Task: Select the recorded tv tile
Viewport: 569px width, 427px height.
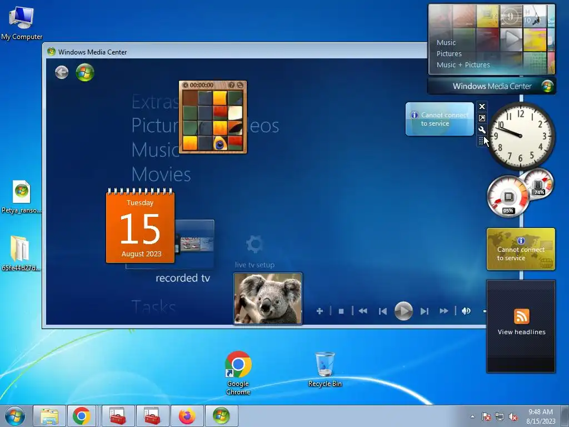Action: click(182, 278)
